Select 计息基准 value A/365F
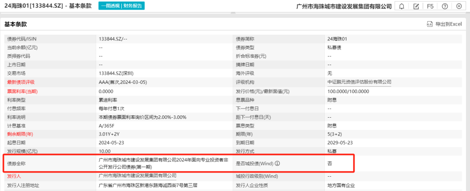Image resolution: width=470 pixels, height=191 pixels. [107, 126]
